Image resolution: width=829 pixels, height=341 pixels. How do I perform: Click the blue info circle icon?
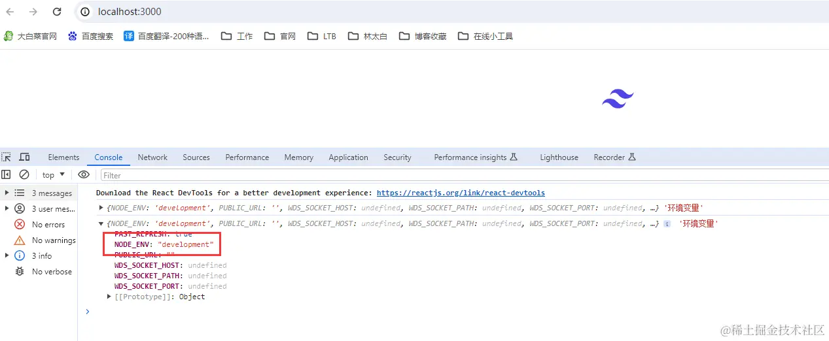[x=20, y=255]
